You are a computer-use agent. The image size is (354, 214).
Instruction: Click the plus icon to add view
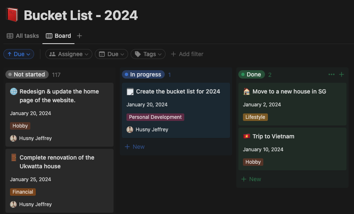coord(79,36)
